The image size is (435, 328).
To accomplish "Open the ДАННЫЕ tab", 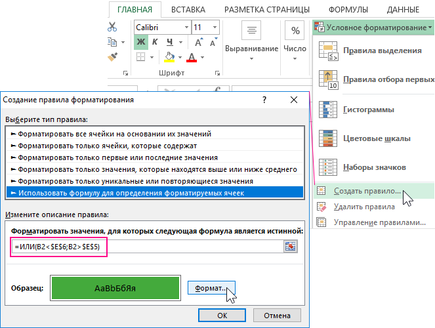I will [x=403, y=10].
